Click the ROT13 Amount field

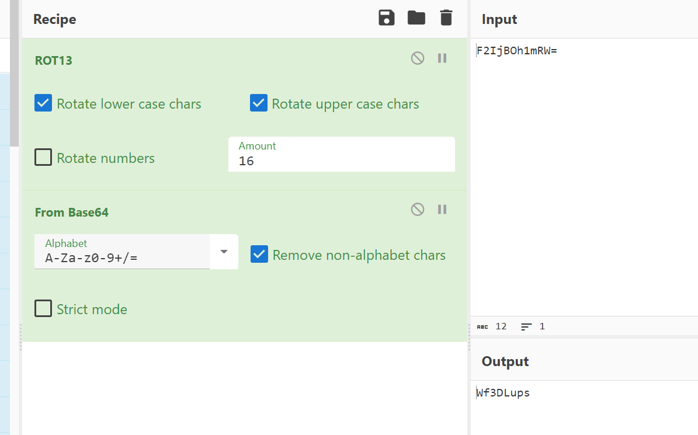pyautogui.click(x=341, y=161)
